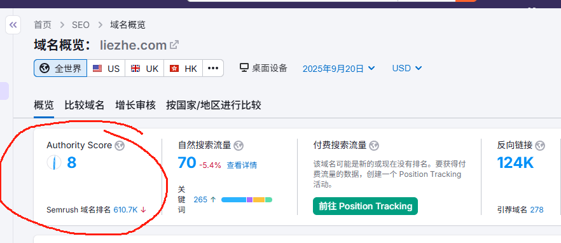Image resolution: width=561 pixels, height=243 pixels.
Task: Switch to 概览 tab
Action: point(44,105)
